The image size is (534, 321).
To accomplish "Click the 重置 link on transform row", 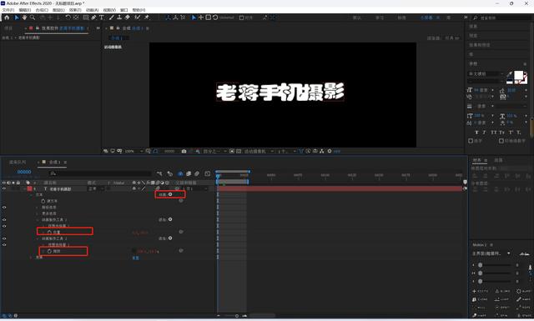I will pyautogui.click(x=135, y=258).
